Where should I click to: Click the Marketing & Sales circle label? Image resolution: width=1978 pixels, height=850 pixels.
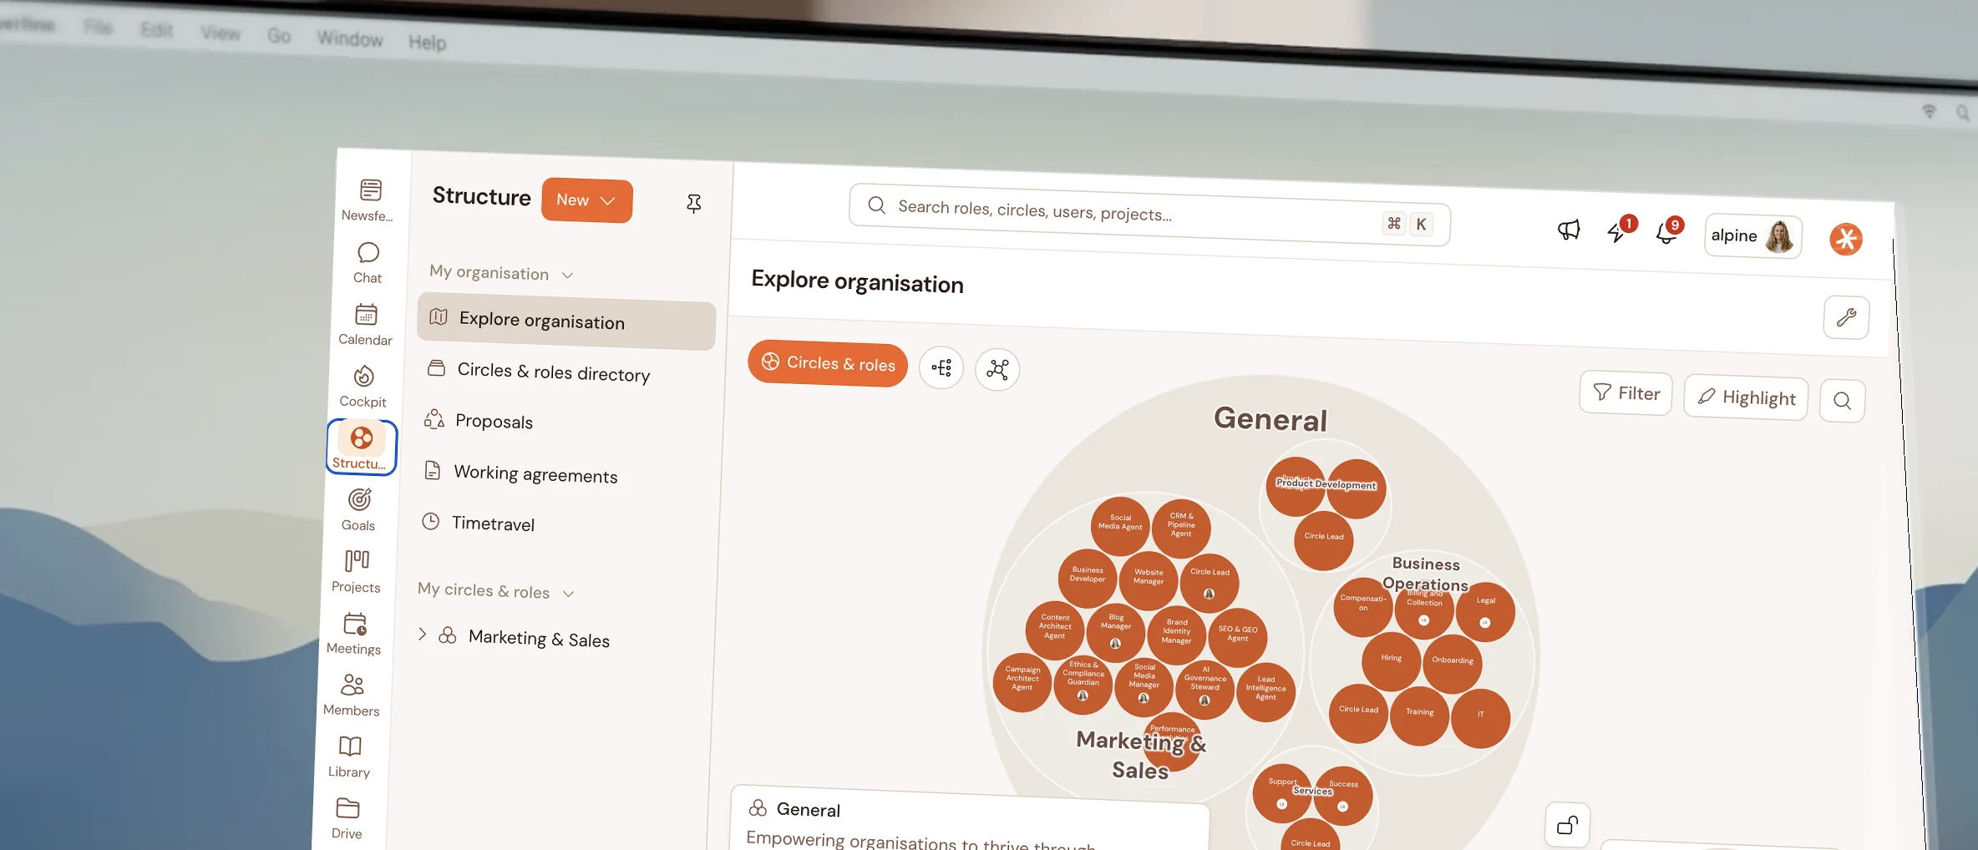tap(1141, 756)
